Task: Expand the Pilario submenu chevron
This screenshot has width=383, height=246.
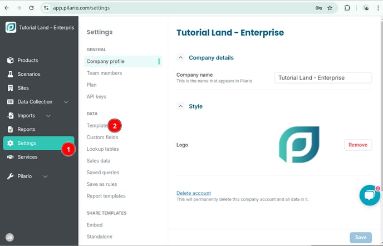Action: (45, 176)
